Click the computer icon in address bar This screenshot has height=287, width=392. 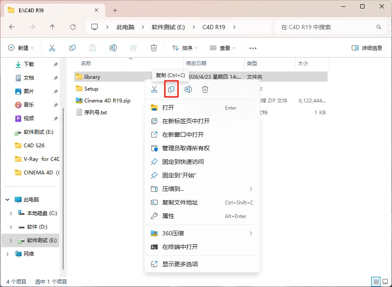pyautogui.click(x=94, y=27)
